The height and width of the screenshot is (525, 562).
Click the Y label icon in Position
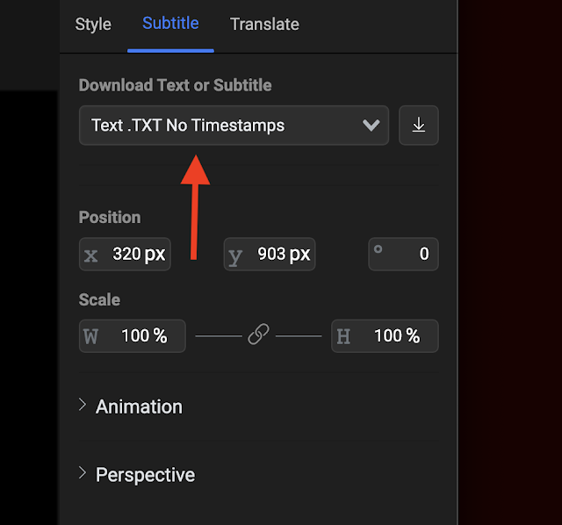pos(235,255)
